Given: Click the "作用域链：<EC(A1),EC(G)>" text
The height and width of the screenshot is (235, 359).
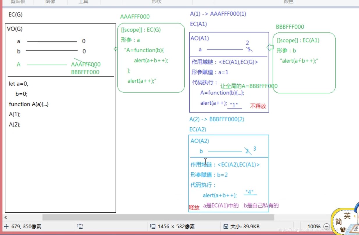Looking at the screenshot, I should click(225, 62).
